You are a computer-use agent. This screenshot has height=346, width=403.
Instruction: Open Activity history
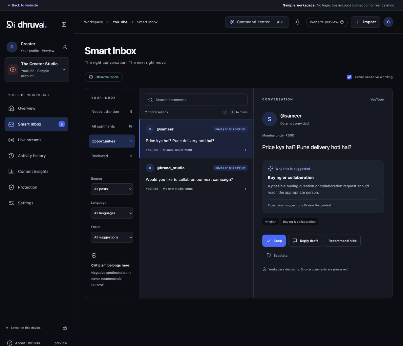[36, 156]
